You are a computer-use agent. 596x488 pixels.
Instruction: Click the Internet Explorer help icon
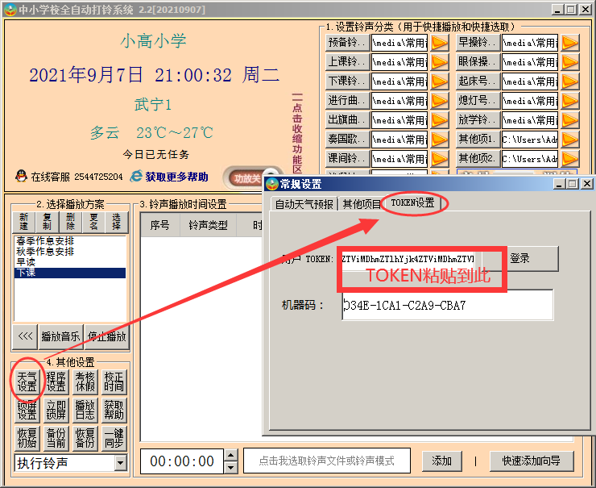pyautogui.click(x=136, y=176)
